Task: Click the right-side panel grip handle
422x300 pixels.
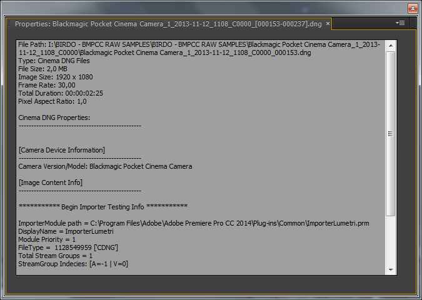Action: click(413, 23)
